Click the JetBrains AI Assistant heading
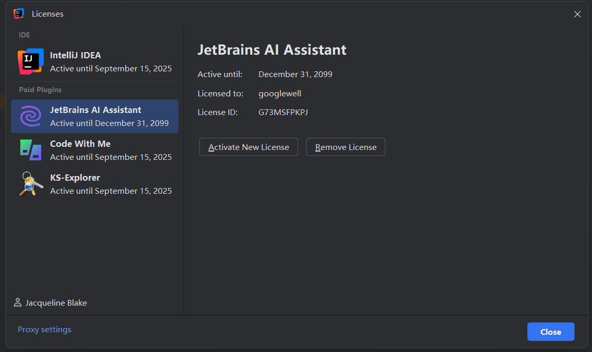The height and width of the screenshot is (352, 592). click(x=272, y=50)
